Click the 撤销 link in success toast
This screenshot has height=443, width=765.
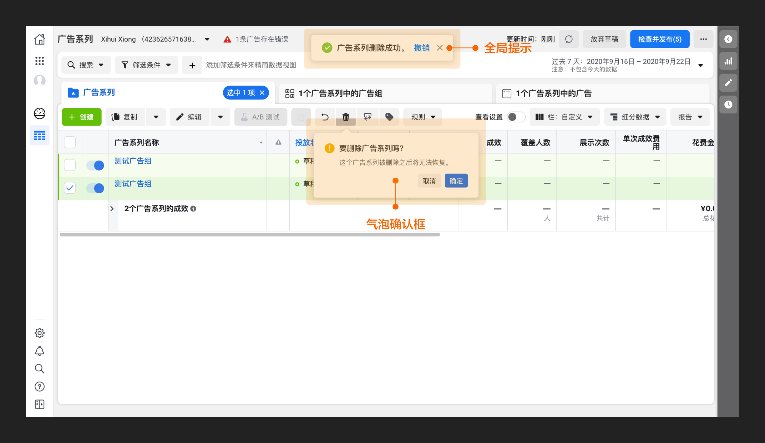pyautogui.click(x=421, y=48)
